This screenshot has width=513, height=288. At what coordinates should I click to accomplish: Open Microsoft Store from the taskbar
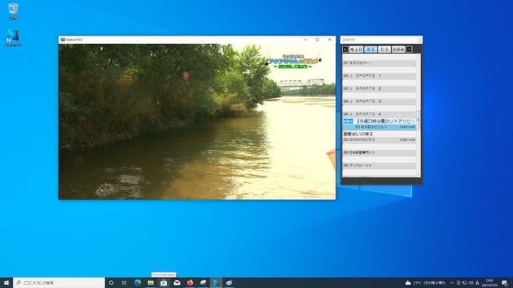pyautogui.click(x=164, y=283)
